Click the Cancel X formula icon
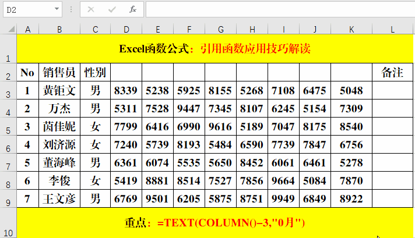This screenshot has height=238, width=415. (90, 9)
